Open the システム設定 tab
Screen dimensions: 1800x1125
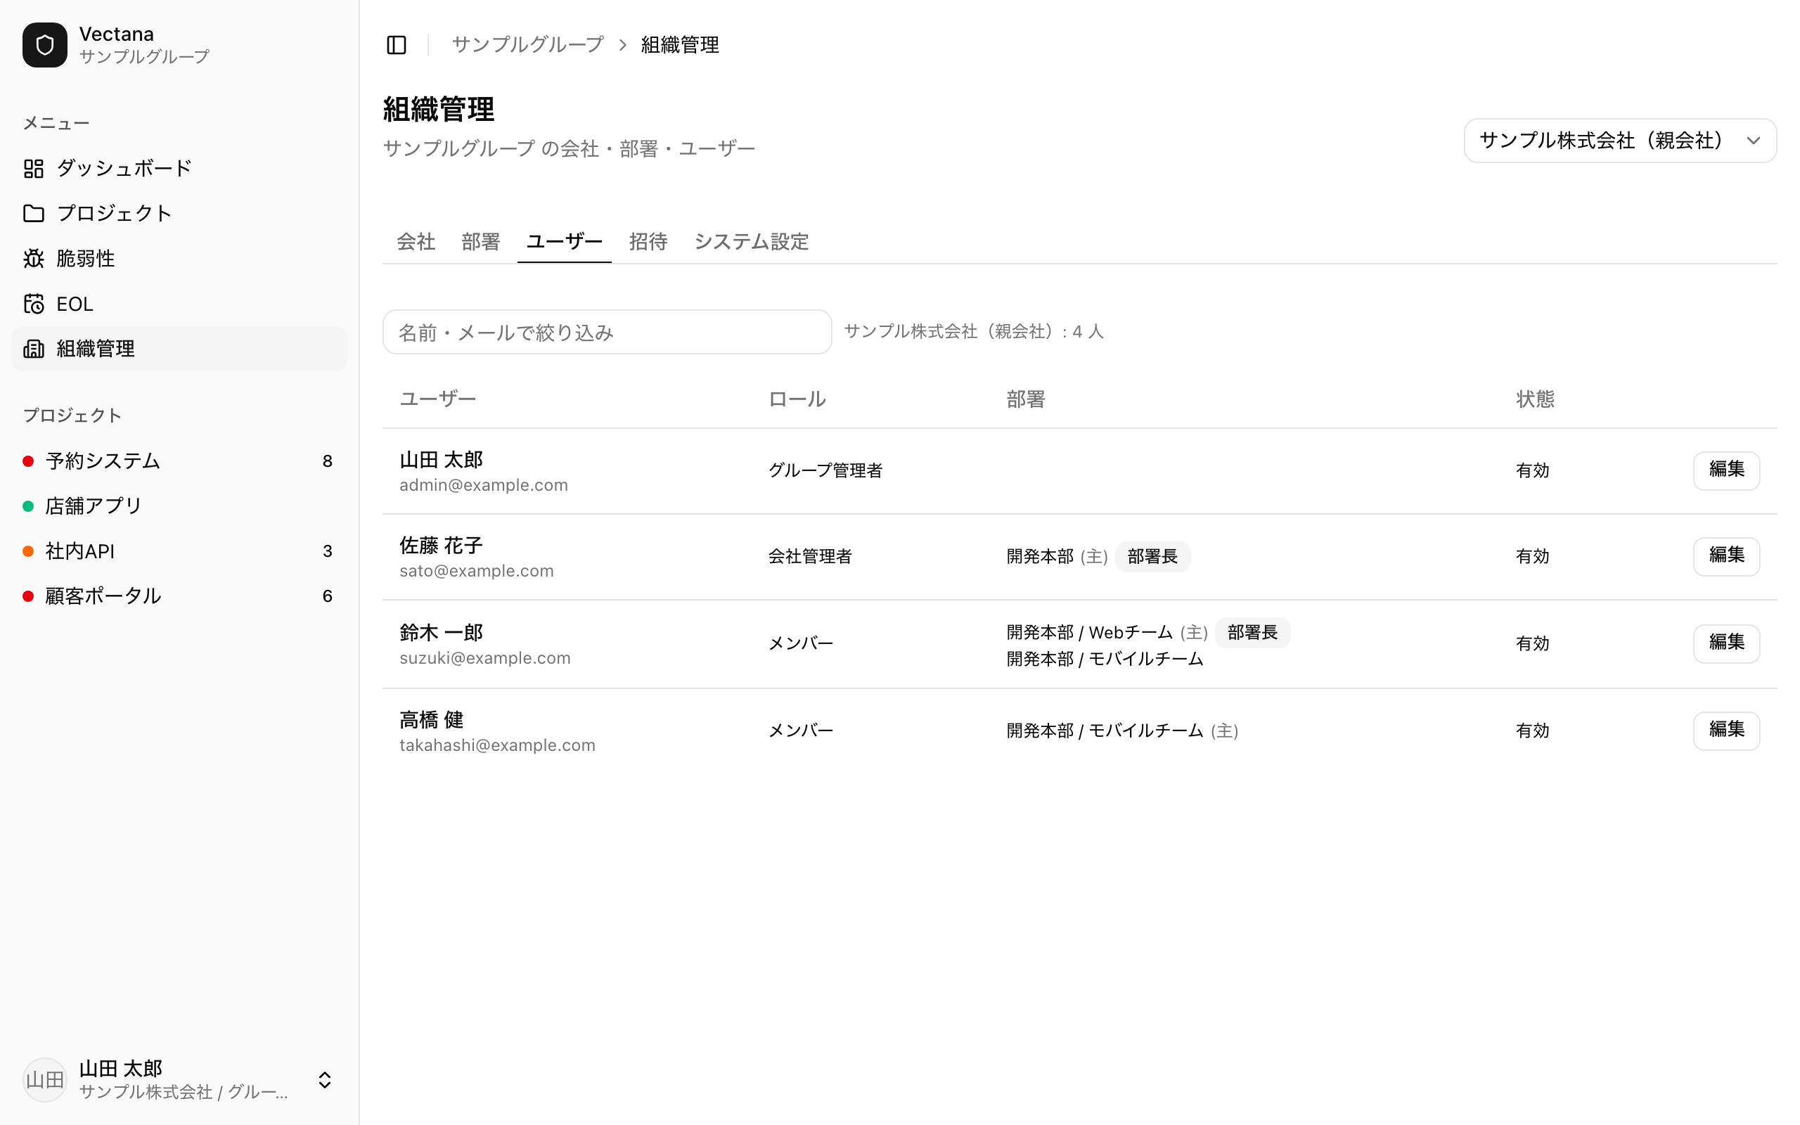751,242
